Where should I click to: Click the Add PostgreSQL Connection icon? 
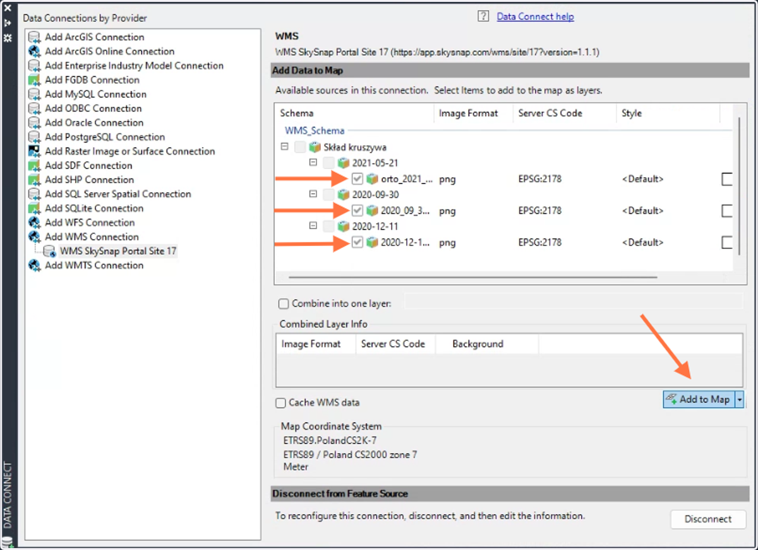[x=35, y=137]
